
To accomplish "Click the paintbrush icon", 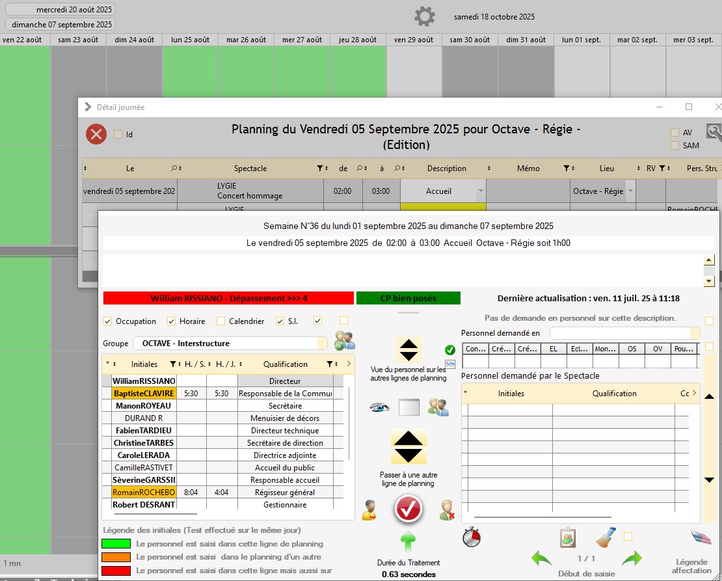I will pos(605,538).
